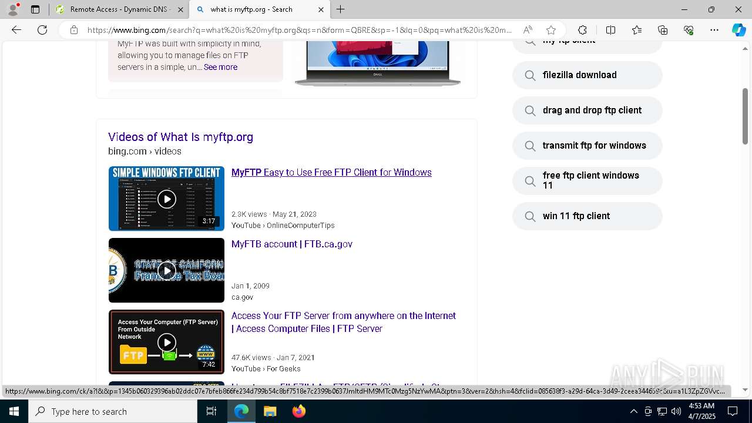Select the what is myftp.org - Search tab

tap(260, 9)
